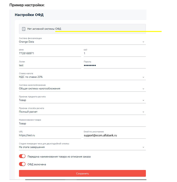Focus the ИНН input field
This screenshot has height=182, width=177.
point(50,53)
